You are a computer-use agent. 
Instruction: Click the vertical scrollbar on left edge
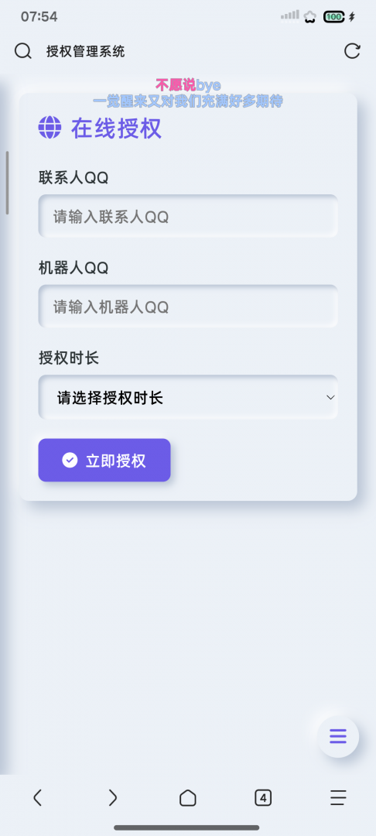[7, 183]
